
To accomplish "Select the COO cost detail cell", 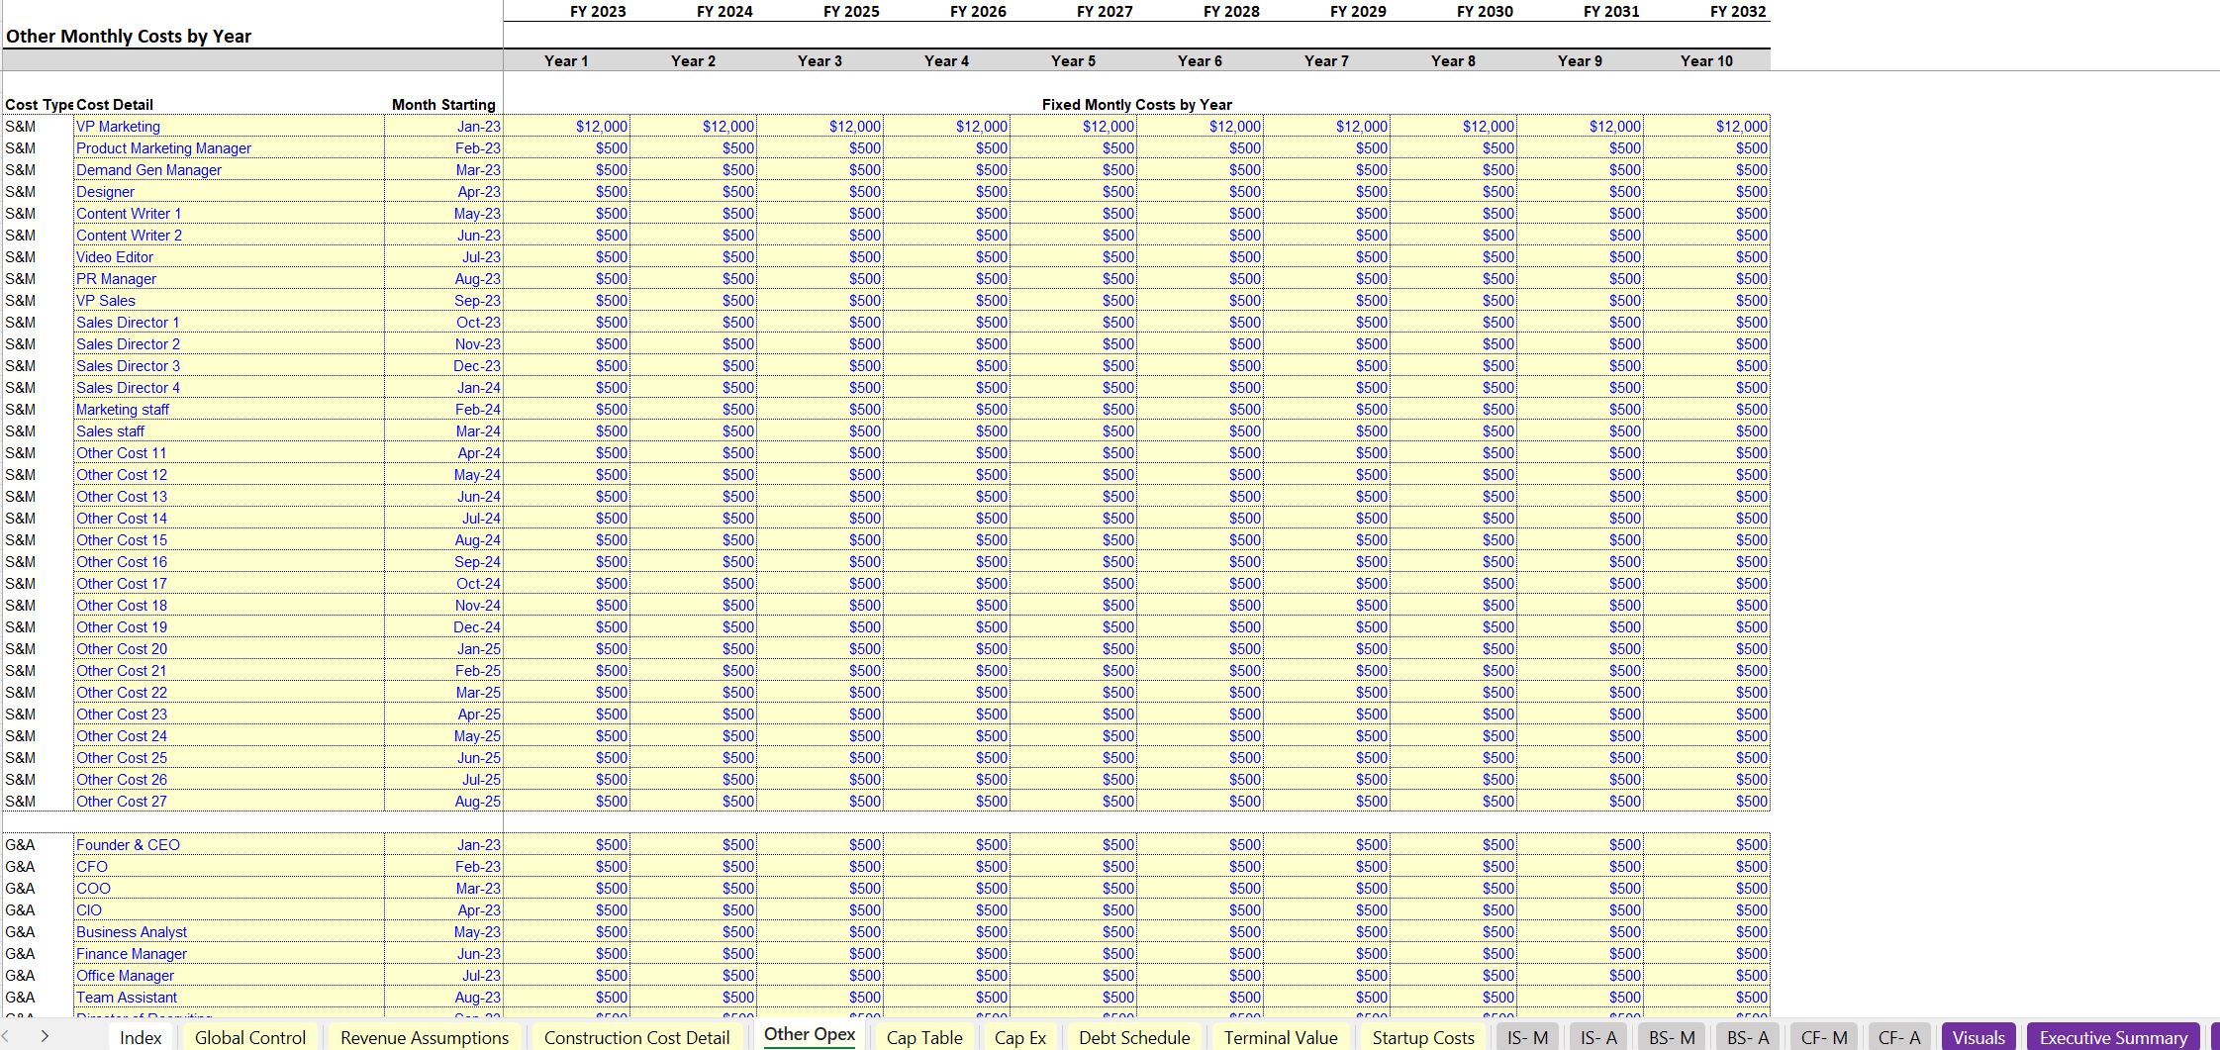I will click(x=229, y=889).
